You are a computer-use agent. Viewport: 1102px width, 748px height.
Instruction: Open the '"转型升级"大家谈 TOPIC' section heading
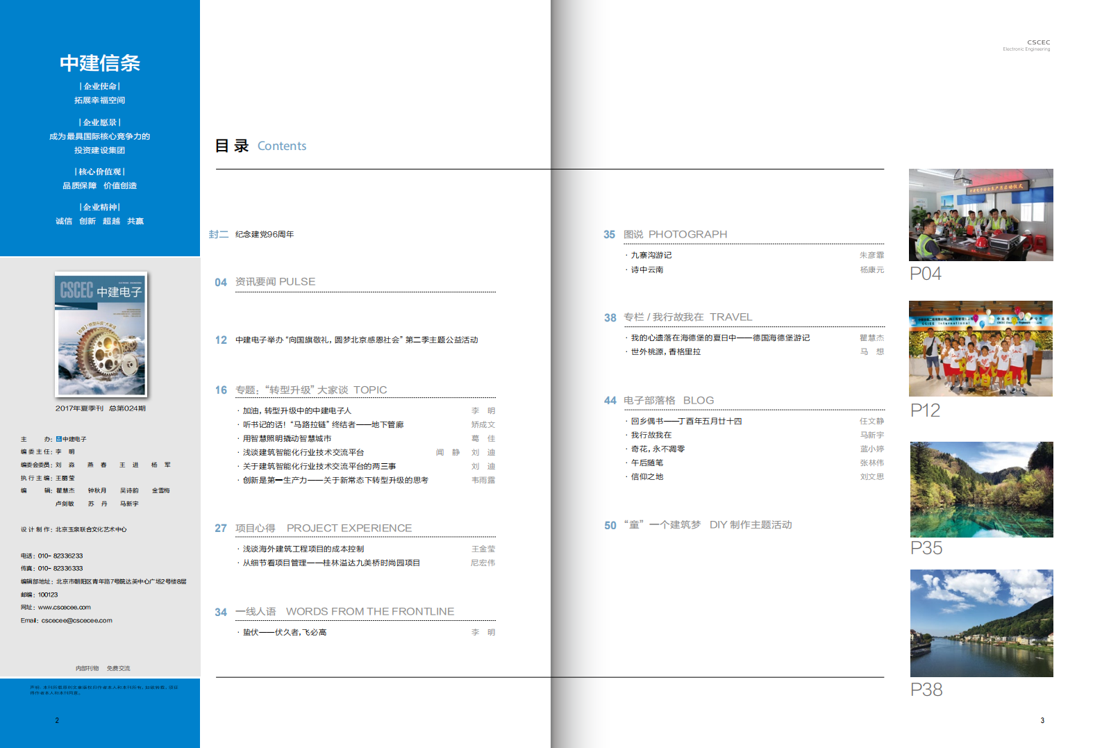point(311,390)
